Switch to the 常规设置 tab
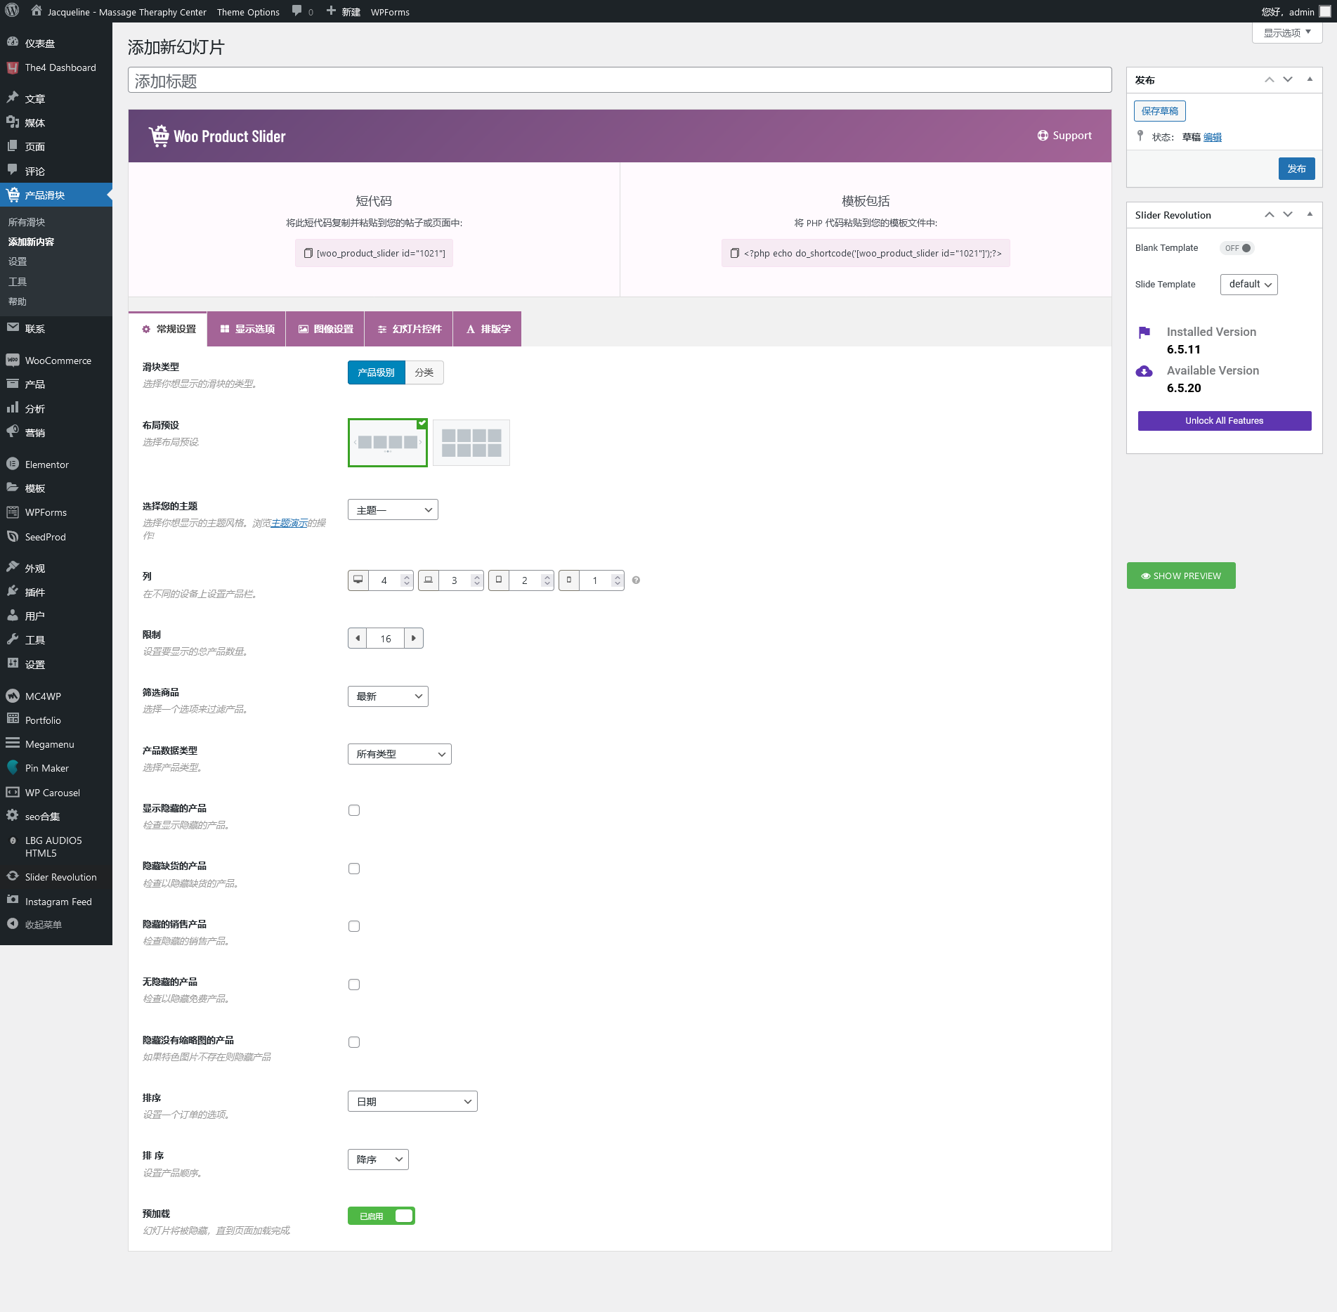 coord(169,329)
